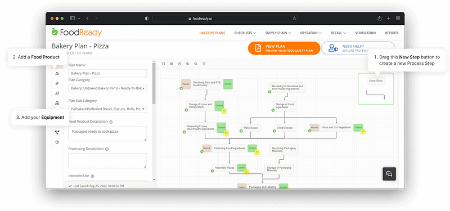Open the Equipment sidebar icon
The image size is (450, 211).
[x=57, y=103]
